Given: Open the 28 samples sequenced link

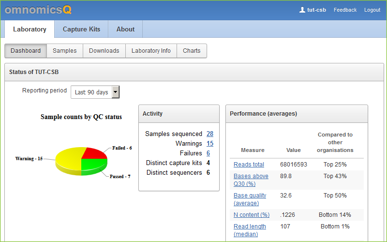Looking at the screenshot, I should (x=210, y=134).
